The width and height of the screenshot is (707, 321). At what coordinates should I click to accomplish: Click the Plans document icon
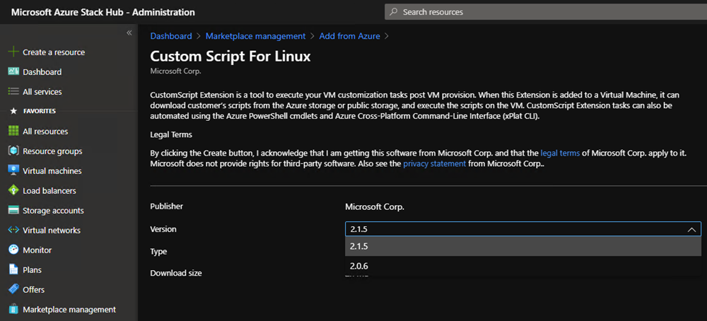point(13,270)
